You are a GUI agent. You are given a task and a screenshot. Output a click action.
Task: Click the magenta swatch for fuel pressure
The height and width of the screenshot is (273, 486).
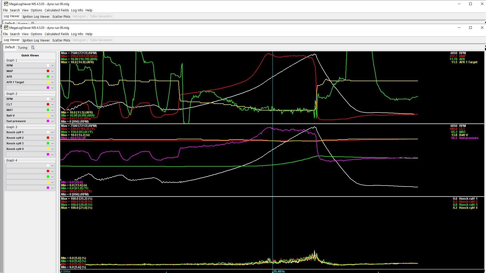point(48,121)
